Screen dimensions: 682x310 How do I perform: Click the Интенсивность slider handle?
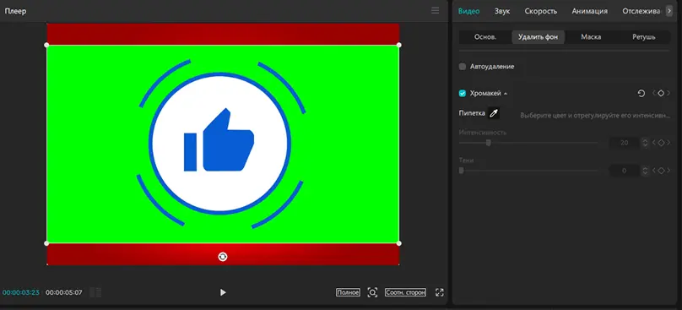click(x=489, y=143)
